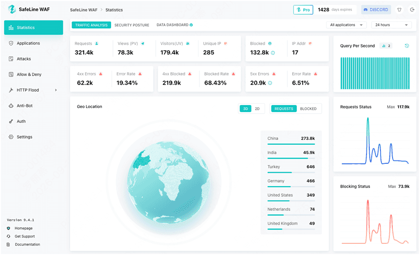Click the warning triangle beside Blocked Rate
Screen dimensions: 420x255
(233, 74)
